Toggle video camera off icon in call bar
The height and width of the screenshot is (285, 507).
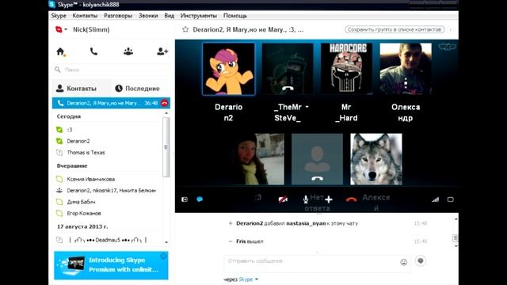click(x=283, y=199)
